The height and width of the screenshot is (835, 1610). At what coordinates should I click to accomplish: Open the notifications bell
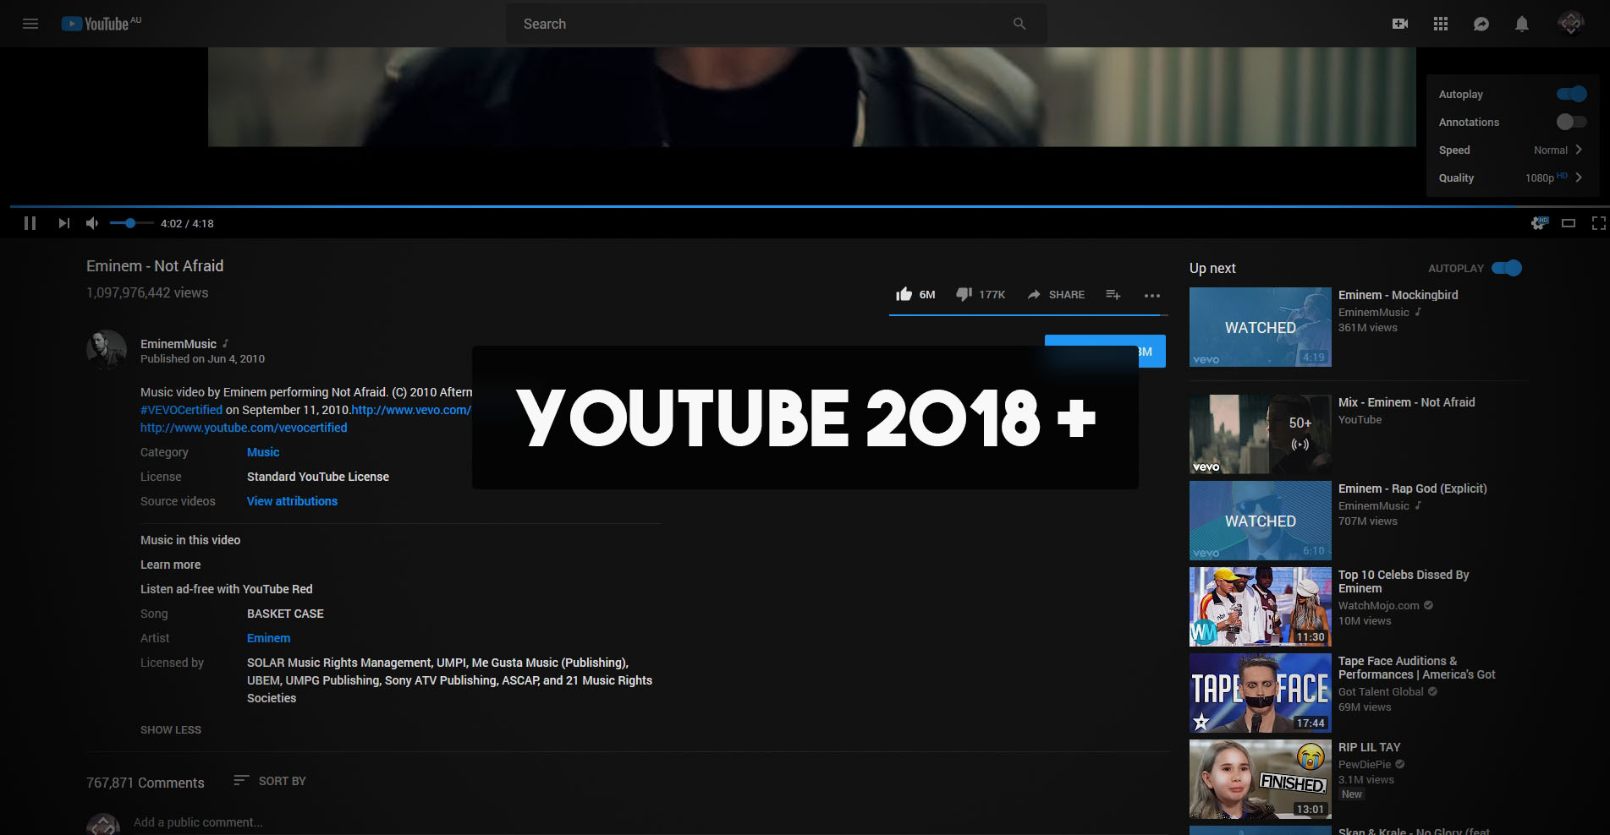point(1523,24)
